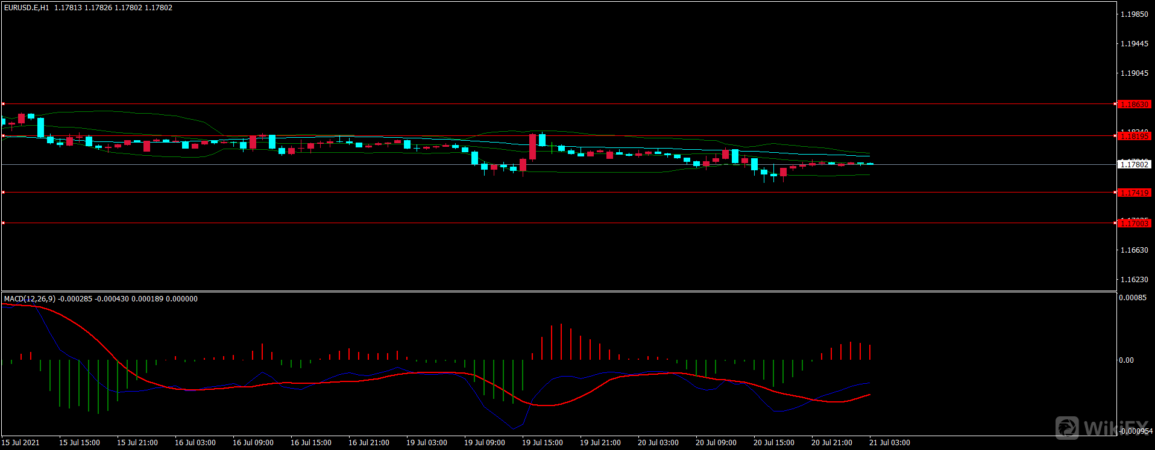Click the 21 Jul 03:00 time label

[x=890, y=443]
